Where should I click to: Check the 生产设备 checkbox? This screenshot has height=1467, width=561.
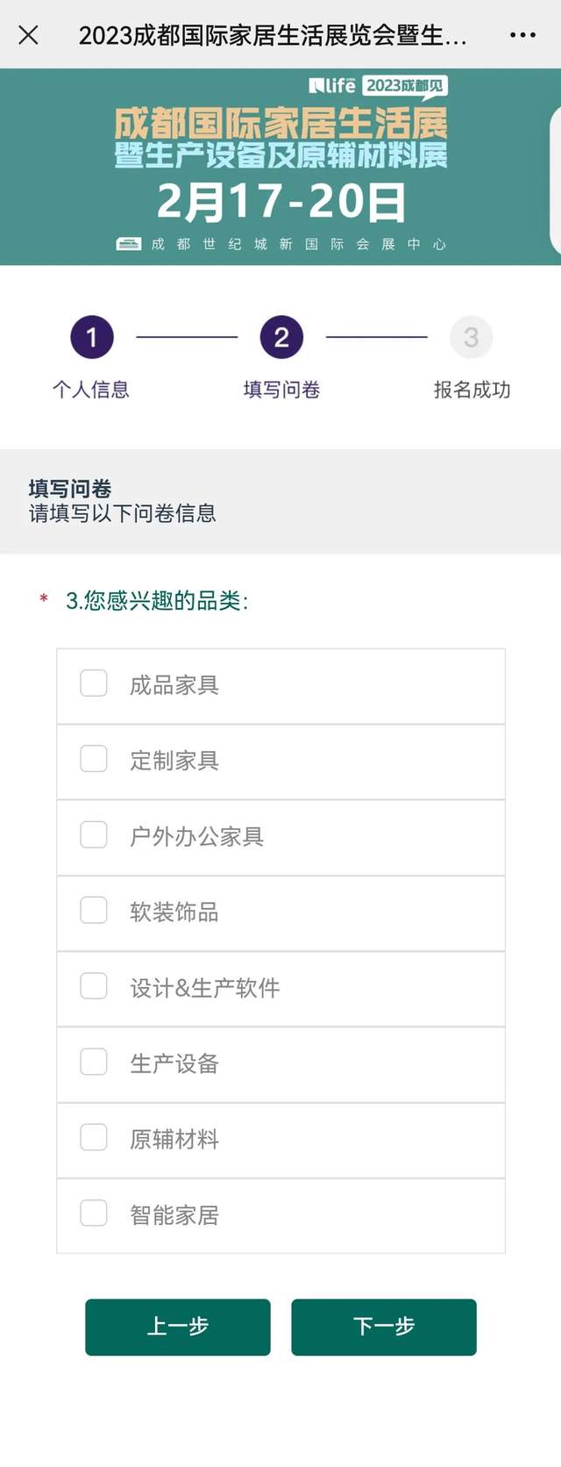point(94,1062)
